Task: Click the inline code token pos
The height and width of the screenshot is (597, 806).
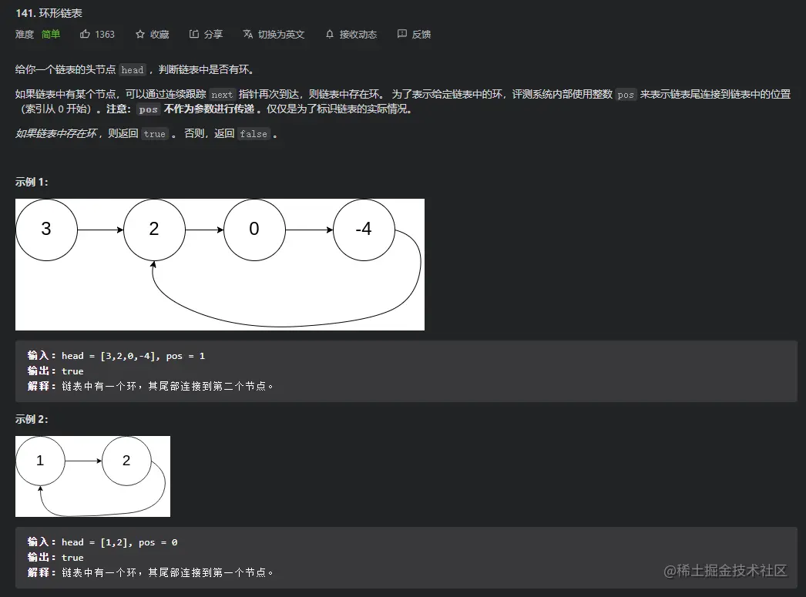Action: [625, 94]
